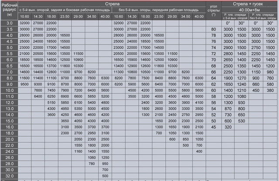Click the 'Рабочий радиус (м)' header cell
This screenshot has height=181, width=279.
point(9,10)
